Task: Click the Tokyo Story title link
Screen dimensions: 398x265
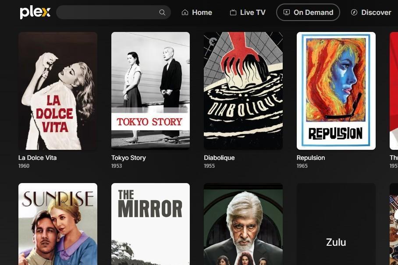Action: tap(129, 158)
